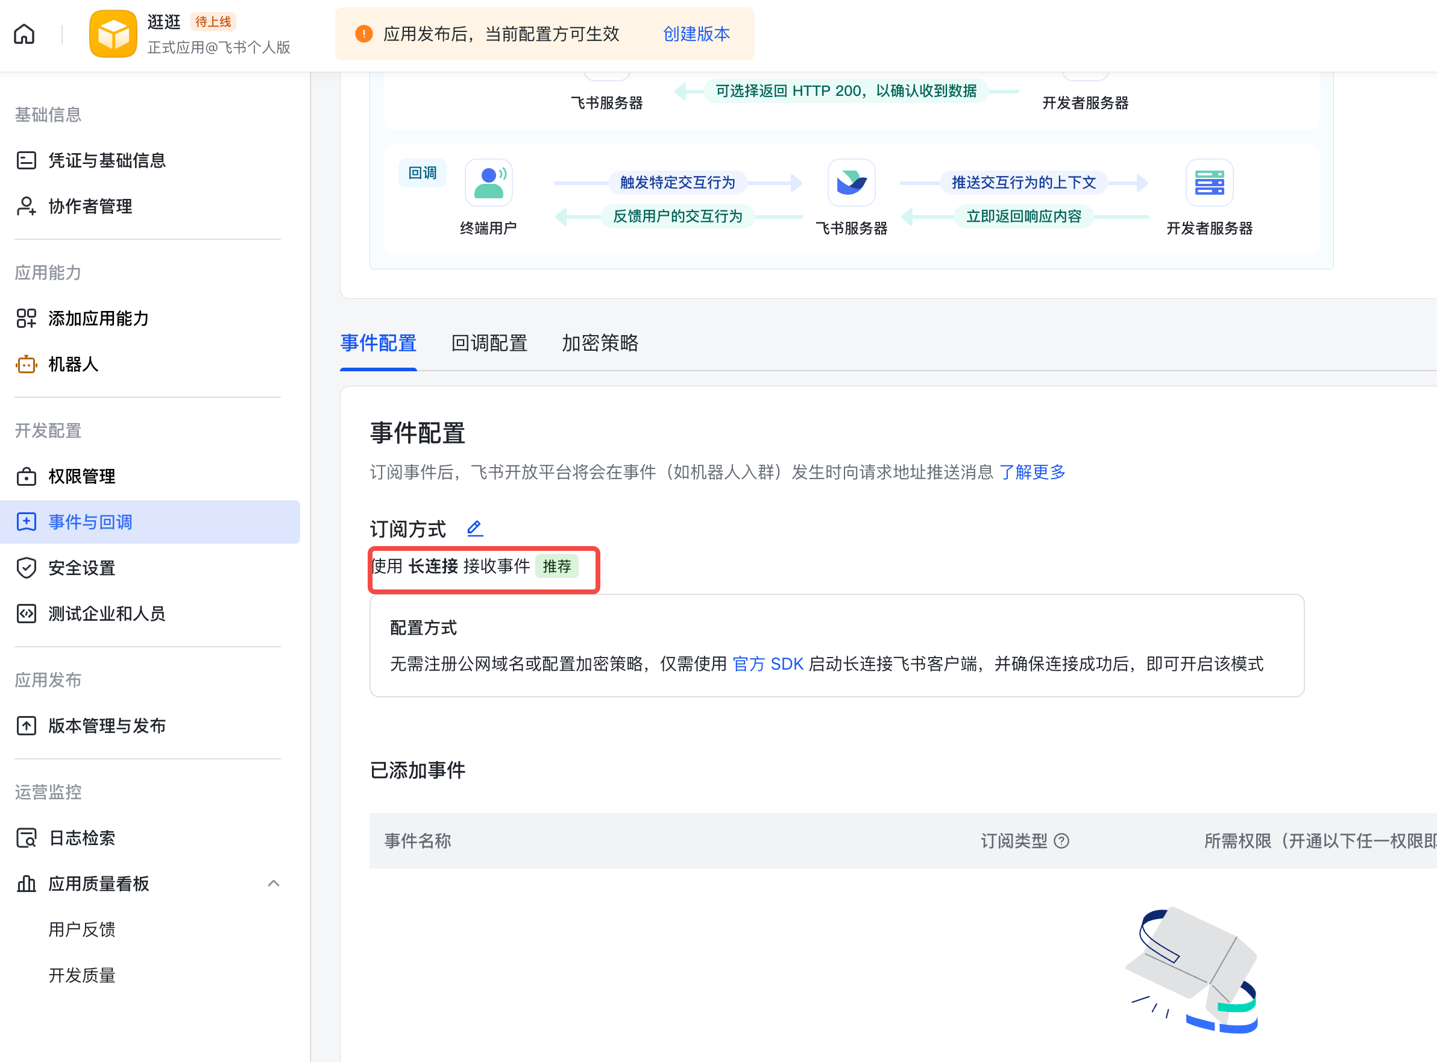Click the 事件与回调 plus icon
This screenshot has width=1437, height=1062.
click(26, 522)
